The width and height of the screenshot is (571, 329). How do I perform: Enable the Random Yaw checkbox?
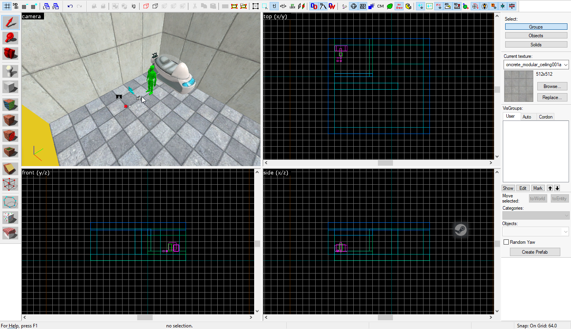(x=506, y=242)
